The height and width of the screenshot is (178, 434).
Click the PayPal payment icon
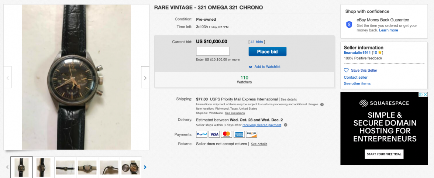pyautogui.click(x=201, y=134)
